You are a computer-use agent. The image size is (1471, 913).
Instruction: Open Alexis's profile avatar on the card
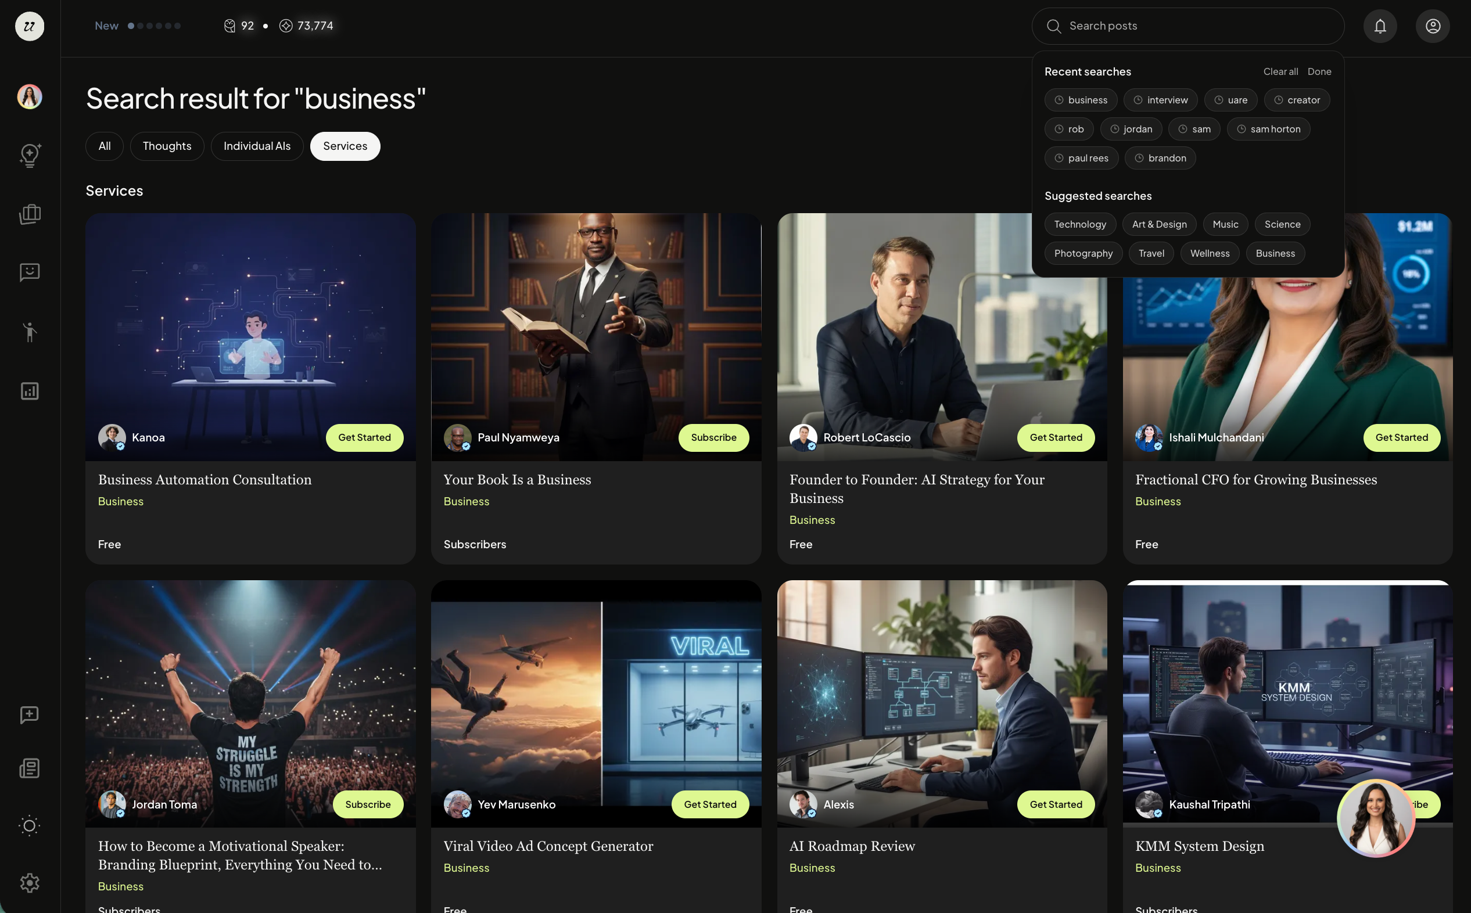coord(803,804)
